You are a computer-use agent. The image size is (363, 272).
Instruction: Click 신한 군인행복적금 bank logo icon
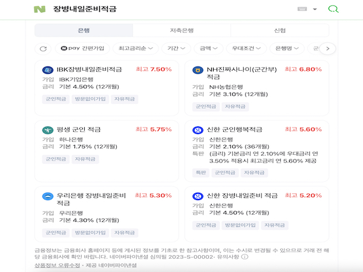click(198, 130)
